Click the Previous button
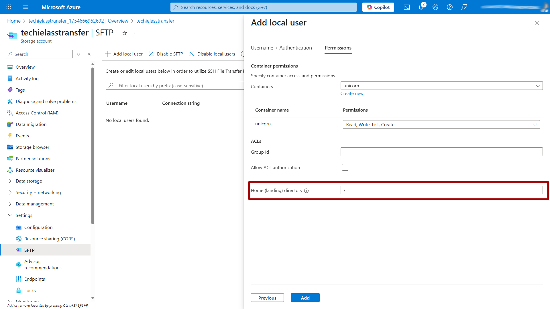550x309 pixels. coord(267,298)
